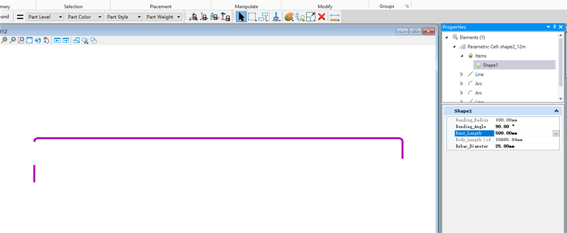This screenshot has height=233, width=567.
Task: Click the Bent_Length value field
Action: click(x=523, y=134)
